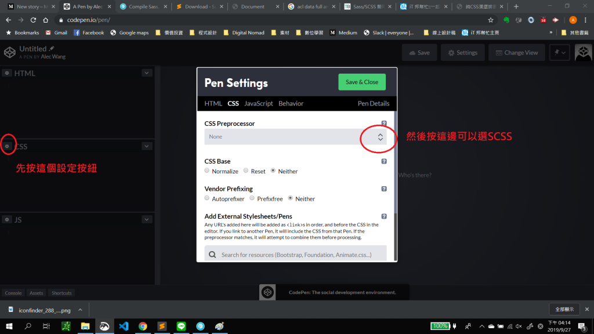Open the CSS Preprocessor dropdown
This screenshot has width=594, height=334.
295,137
